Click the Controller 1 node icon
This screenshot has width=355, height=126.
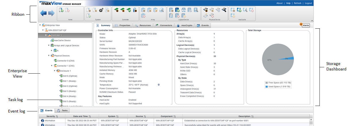point(49,35)
